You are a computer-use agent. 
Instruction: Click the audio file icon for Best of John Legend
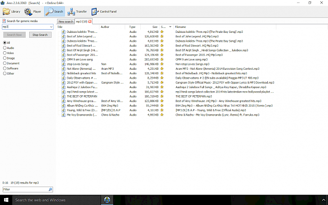pos(63,36)
